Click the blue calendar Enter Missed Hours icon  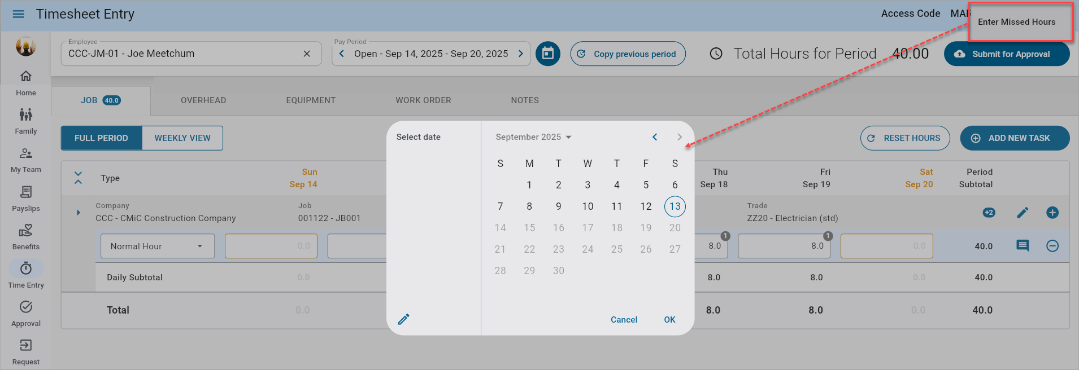pyautogui.click(x=548, y=54)
